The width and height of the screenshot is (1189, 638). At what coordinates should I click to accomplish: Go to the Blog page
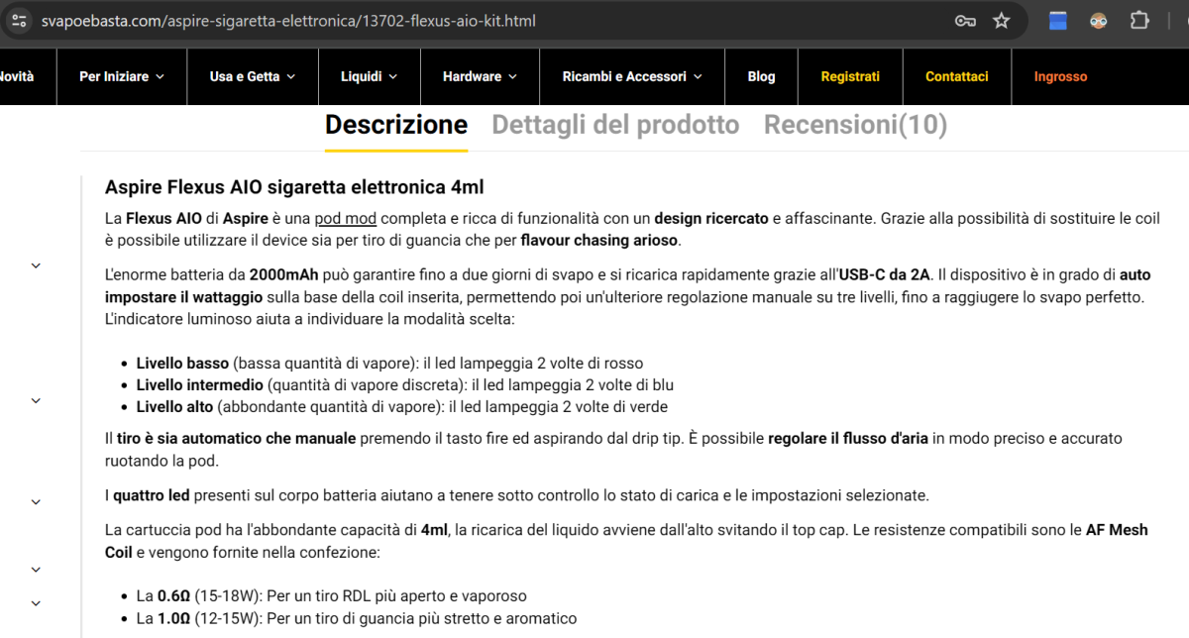tap(761, 76)
